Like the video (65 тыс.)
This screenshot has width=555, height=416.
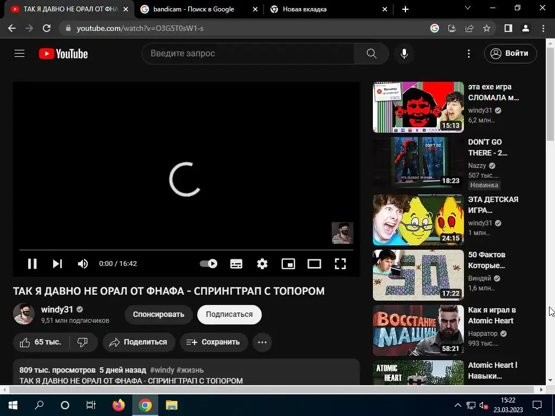(40, 342)
